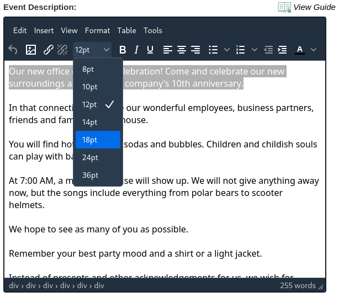The image size is (339, 297).
Task: Toggle Bold formatting
Action: coord(123,50)
